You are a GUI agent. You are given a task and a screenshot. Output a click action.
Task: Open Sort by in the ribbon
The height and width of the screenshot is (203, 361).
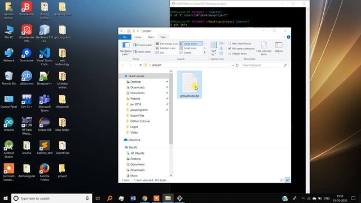click(x=214, y=48)
